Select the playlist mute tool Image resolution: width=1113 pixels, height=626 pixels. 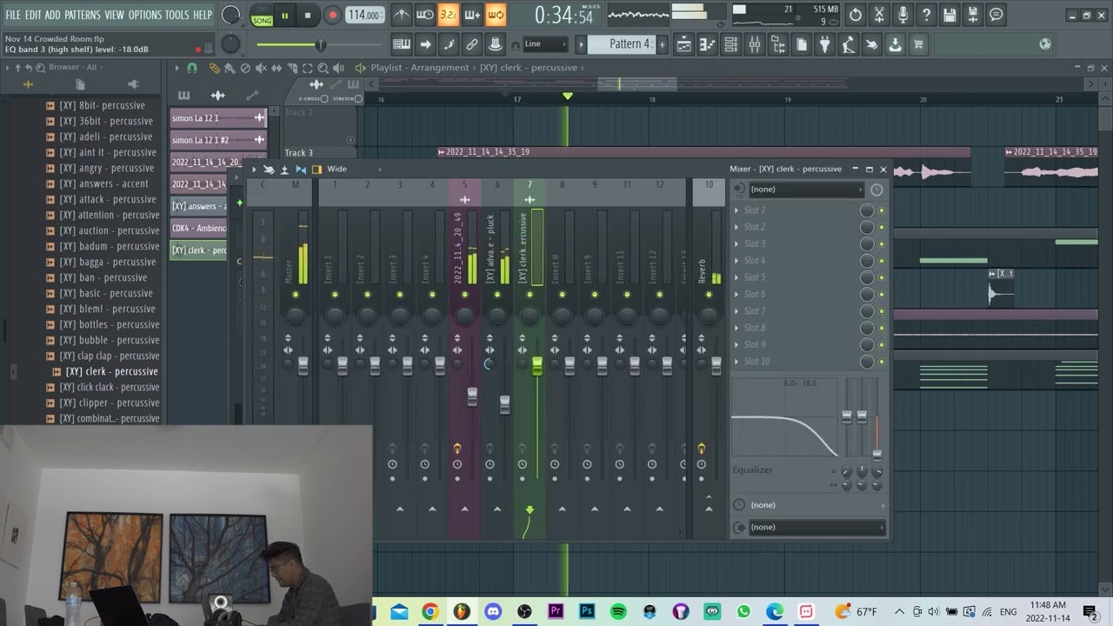pyautogui.click(x=261, y=68)
